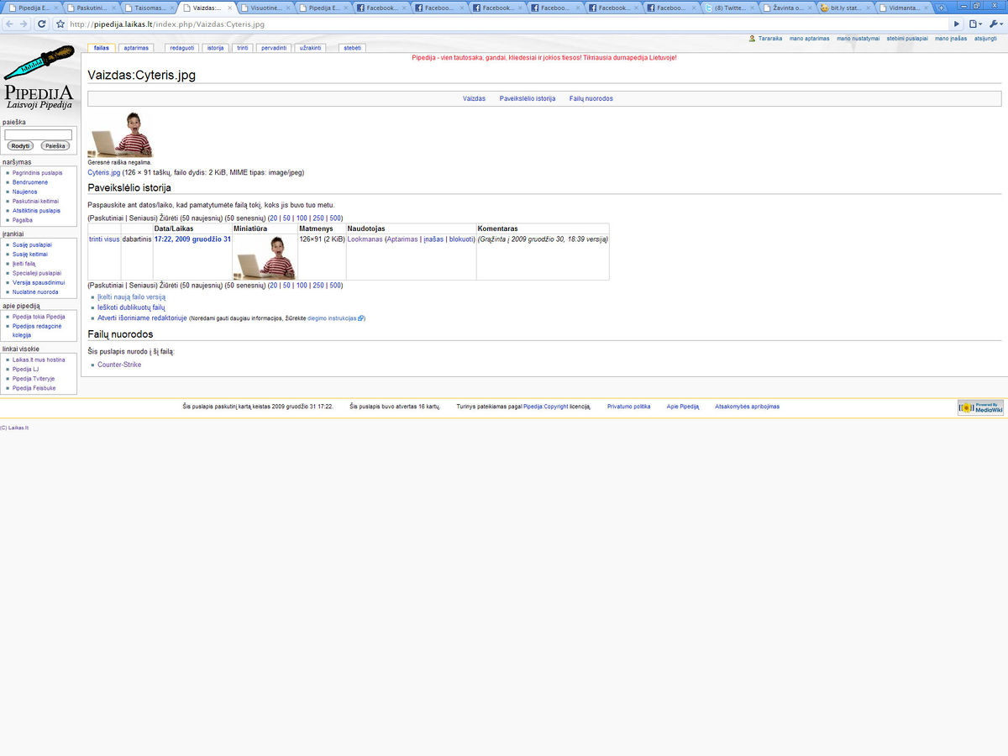The width and height of the screenshot is (1008, 756).
Task: Click the Powered by MediaWiki badge
Action: point(979,407)
